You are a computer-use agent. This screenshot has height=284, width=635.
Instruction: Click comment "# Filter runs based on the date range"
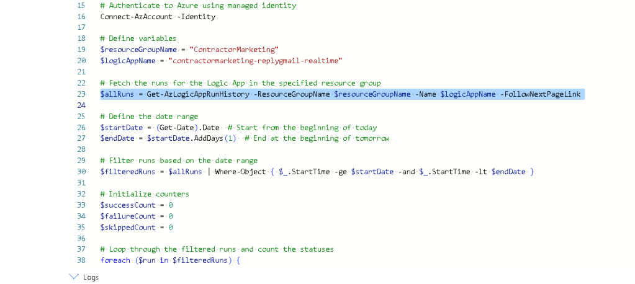179,161
